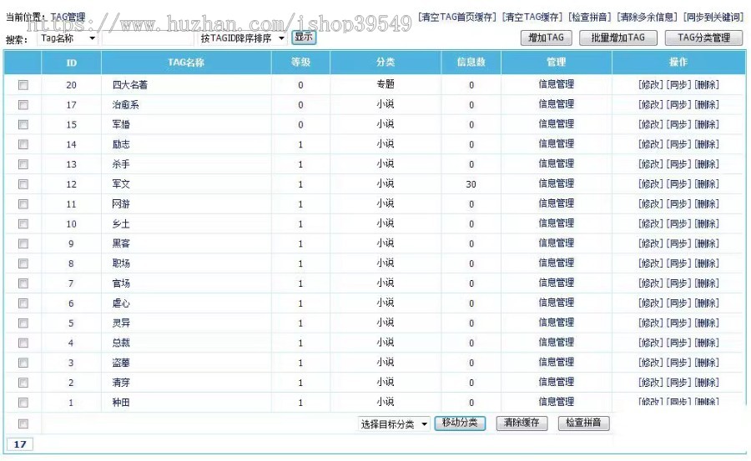Select the 军婚 row checkbox

click(23, 124)
